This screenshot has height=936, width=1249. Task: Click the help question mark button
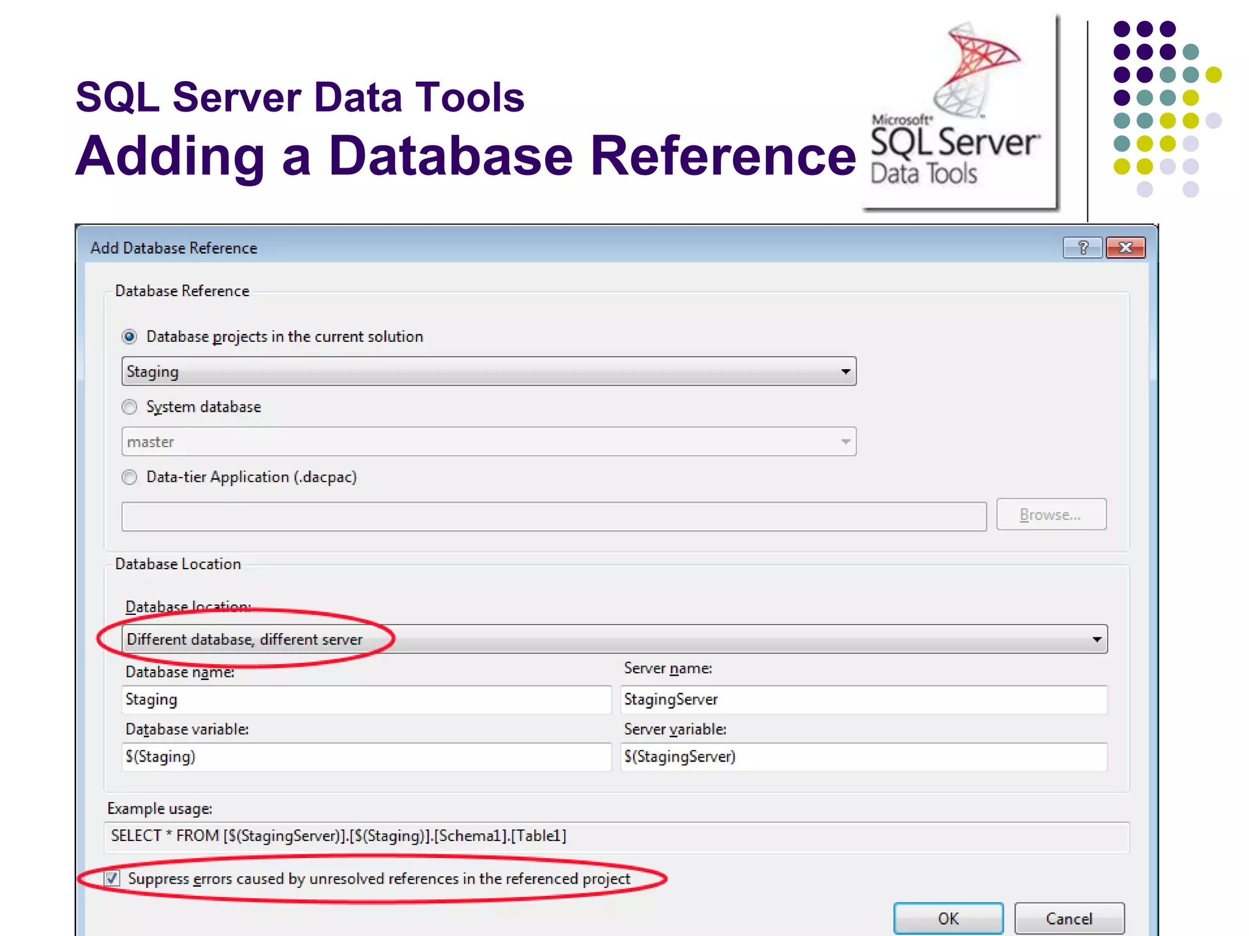[1083, 247]
